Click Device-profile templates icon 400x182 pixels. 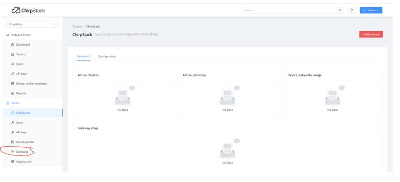13,83
